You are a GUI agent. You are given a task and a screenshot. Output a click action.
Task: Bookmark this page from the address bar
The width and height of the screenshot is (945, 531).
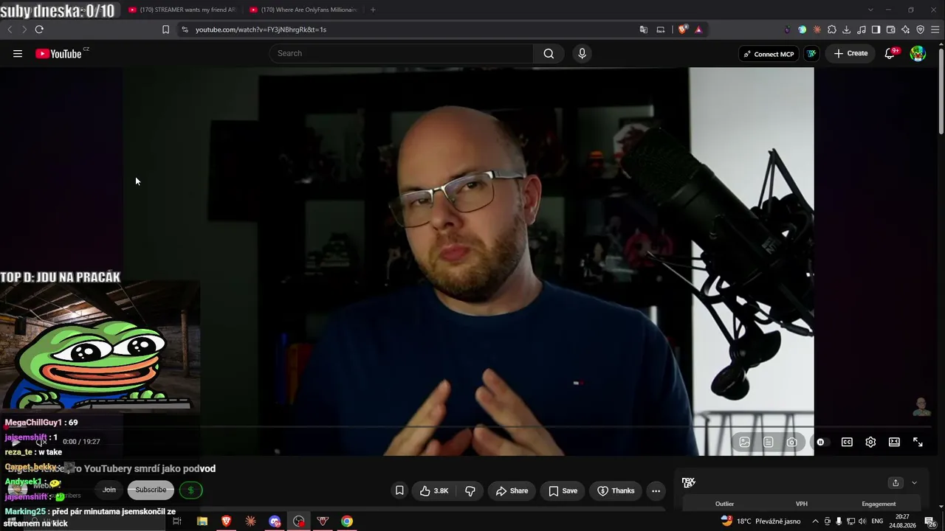click(165, 29)
